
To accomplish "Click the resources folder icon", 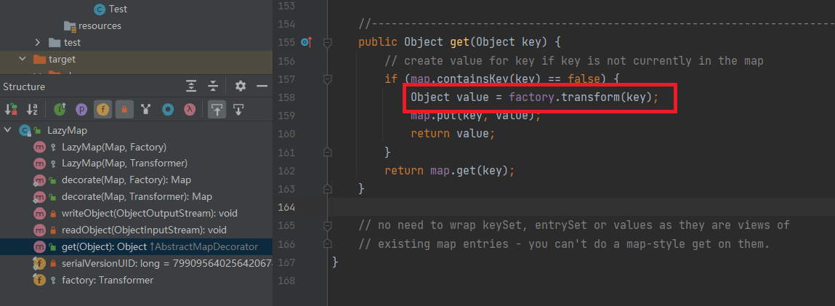I will [x=70, y=25].
